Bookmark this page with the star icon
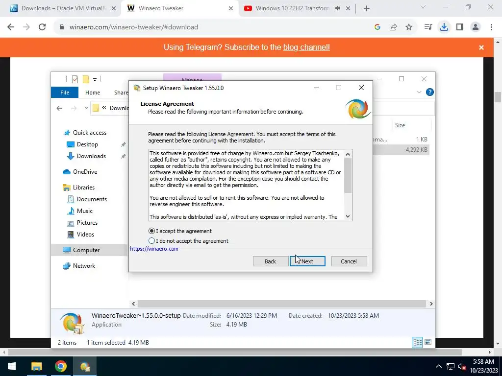Screen dimensions: 502x376 coord(409,27)
